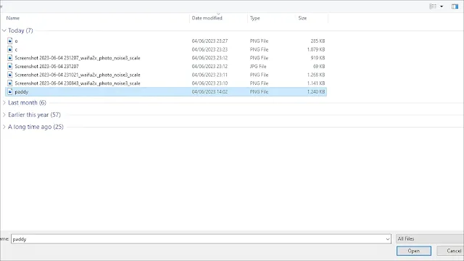Click the paddy file icon
The width and height of the screenshot is (464, 261).
(x=10, y=92)
